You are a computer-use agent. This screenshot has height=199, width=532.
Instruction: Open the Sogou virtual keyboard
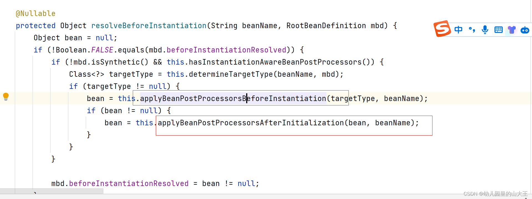pyautogui.click(x=498, y=30)
